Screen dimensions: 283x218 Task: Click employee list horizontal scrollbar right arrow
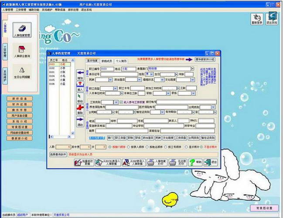click(69, 137)
